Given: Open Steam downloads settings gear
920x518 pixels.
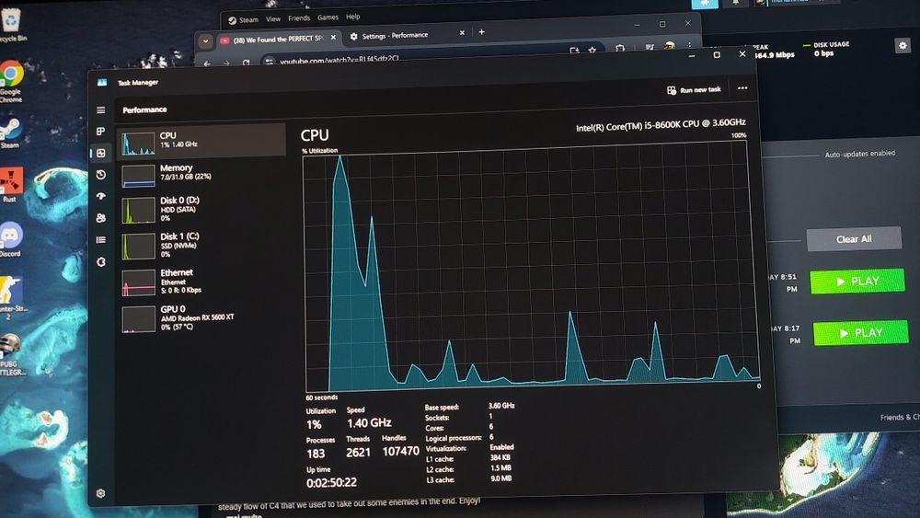Looking at the screenshot, I should (903, 45).
